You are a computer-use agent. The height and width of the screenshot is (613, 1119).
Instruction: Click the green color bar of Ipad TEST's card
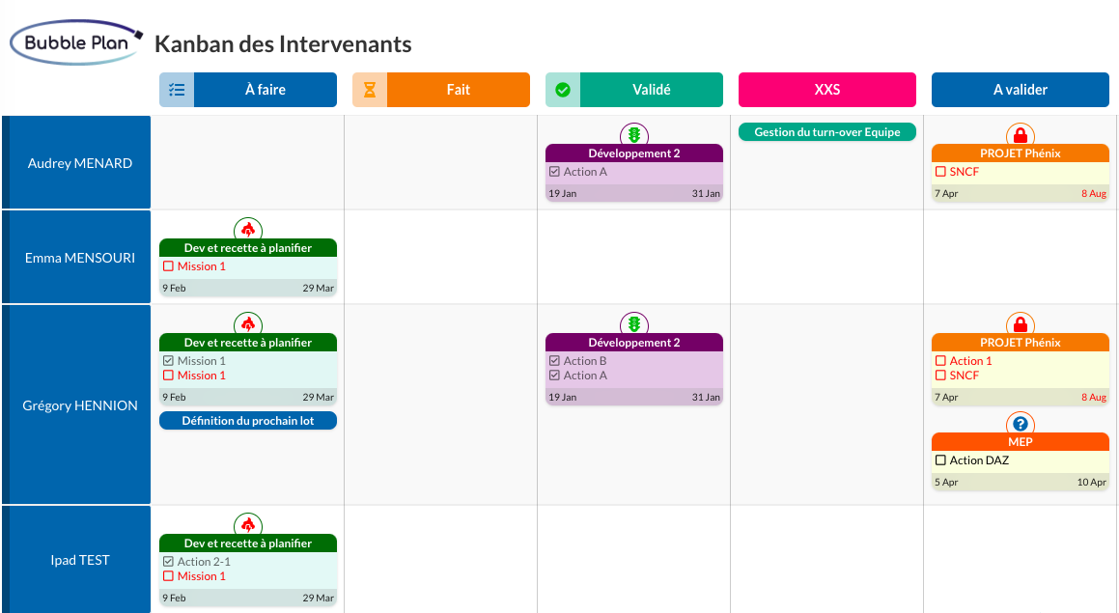pos(247,543)
